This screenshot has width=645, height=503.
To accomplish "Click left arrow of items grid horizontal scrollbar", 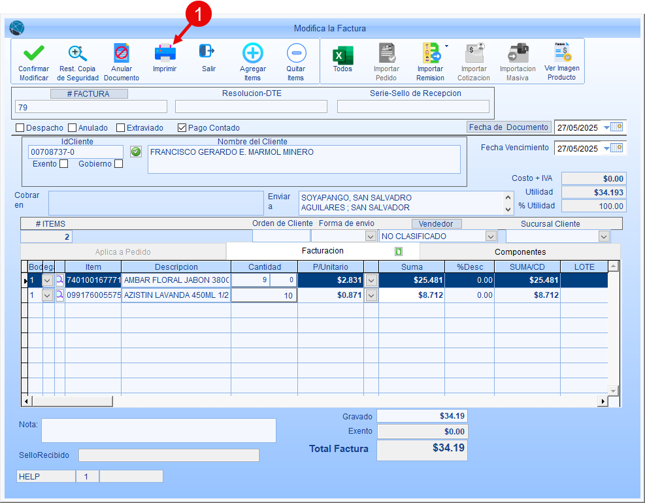I will click(26, 401).
